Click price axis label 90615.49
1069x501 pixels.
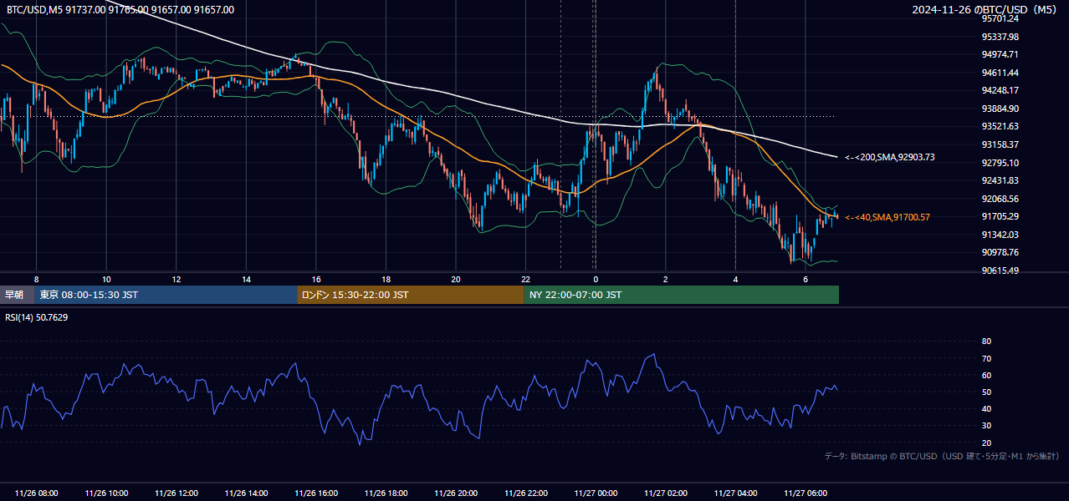click(x=1000, y=271)
